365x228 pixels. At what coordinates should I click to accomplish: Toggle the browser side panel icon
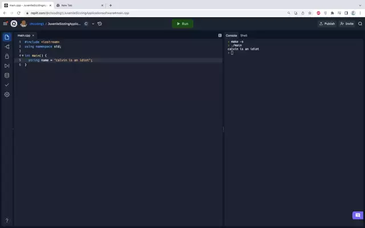pos(346,13)
